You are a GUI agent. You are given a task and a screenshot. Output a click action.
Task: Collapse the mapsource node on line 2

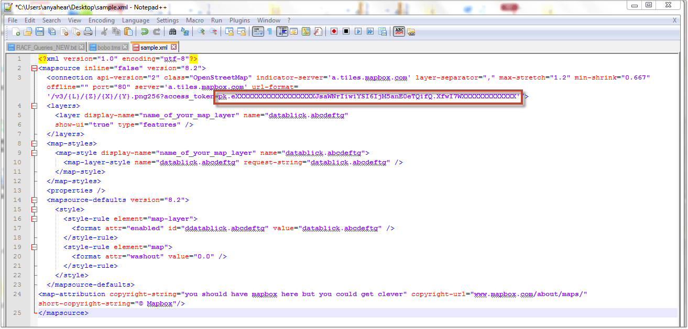click(34, 69)
